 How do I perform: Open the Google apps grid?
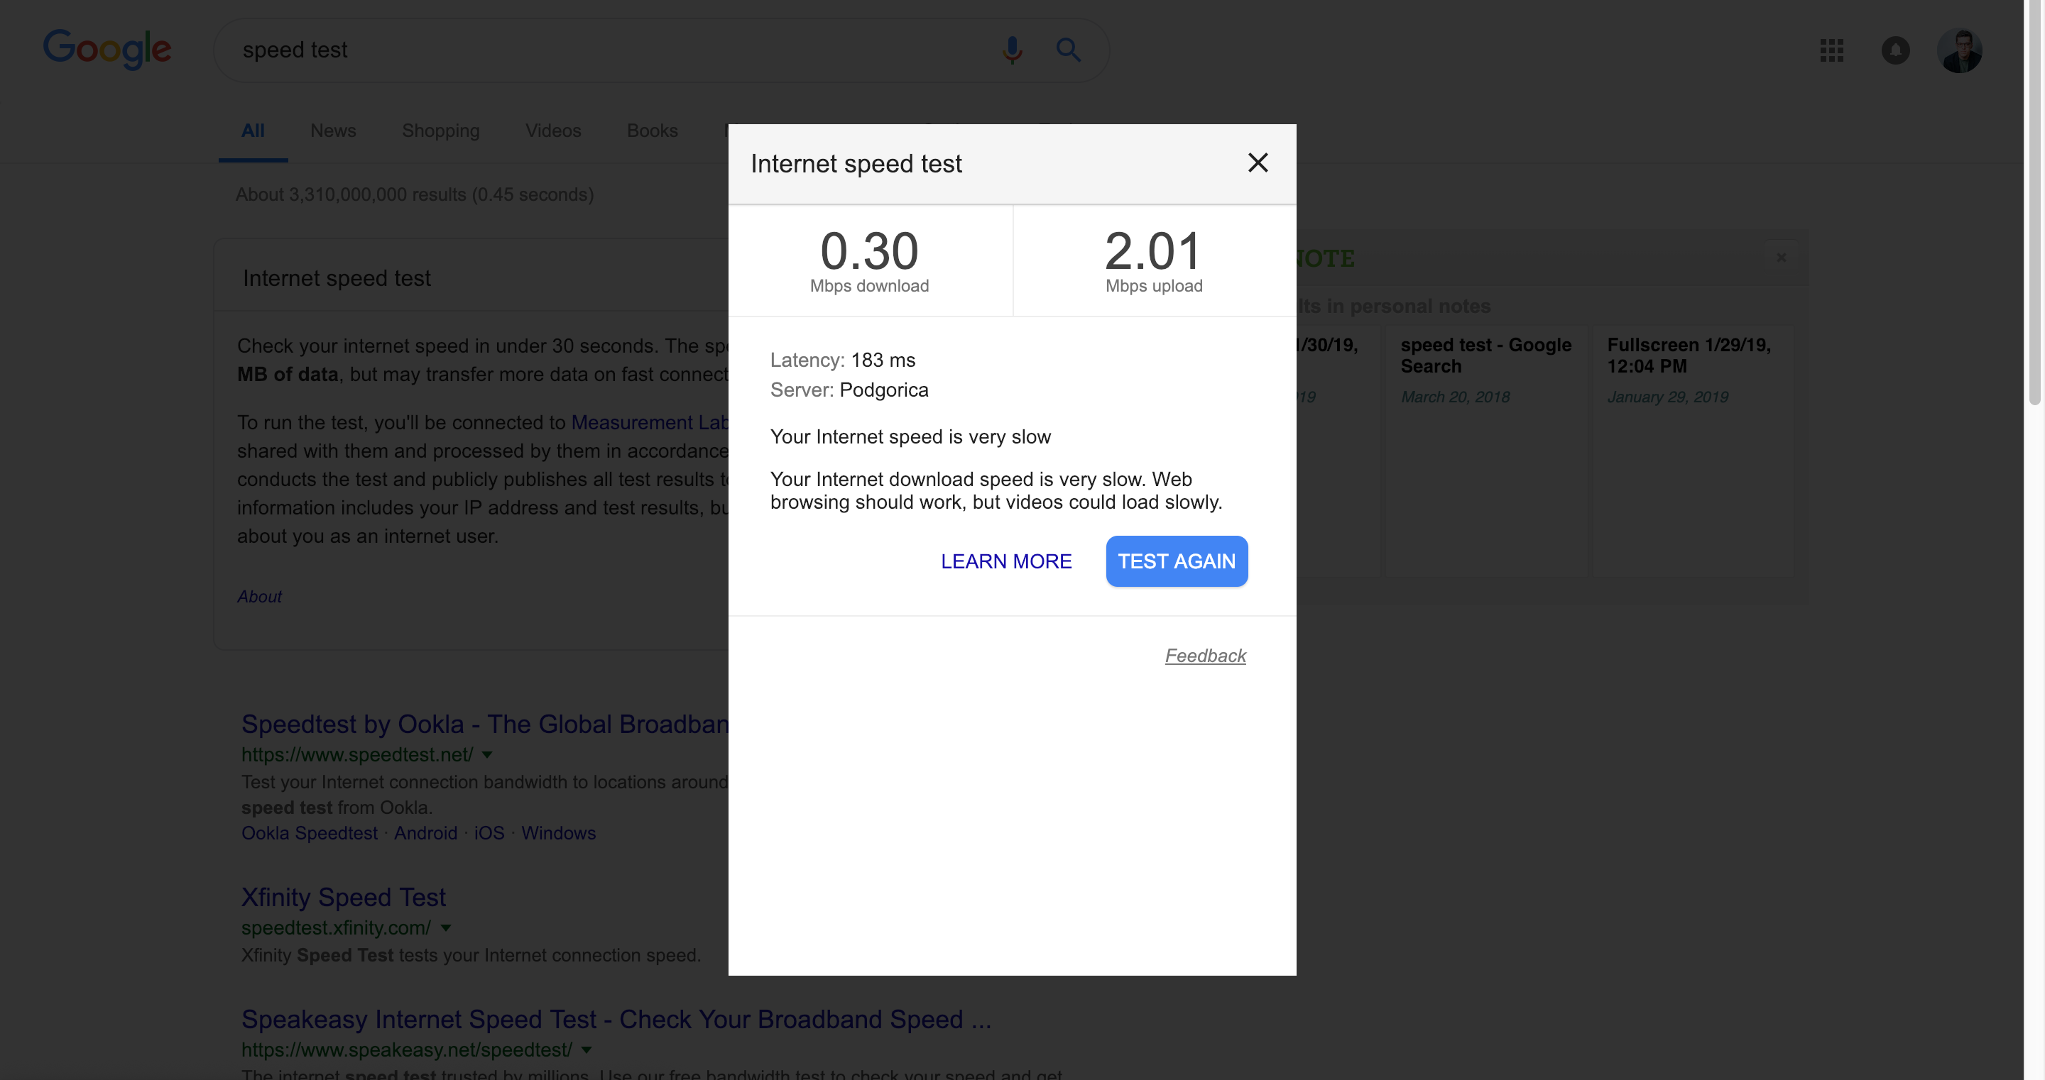(1831, 51)
